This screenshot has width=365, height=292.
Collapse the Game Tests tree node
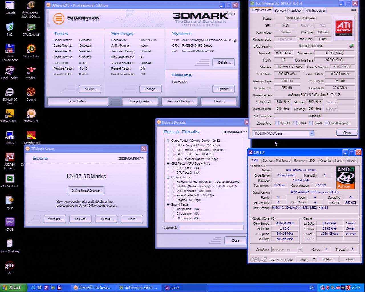tap(168, 141)
